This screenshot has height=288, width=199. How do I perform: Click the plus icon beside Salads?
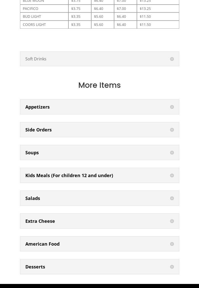[x=172, y=198]
